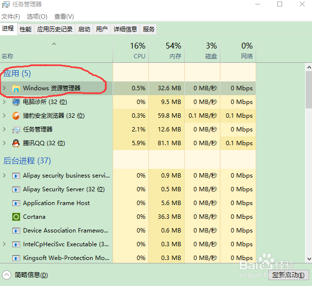Click the Kingsoft Web-Protection icon
The image size is (312, 286).
[x=16, y=258]
